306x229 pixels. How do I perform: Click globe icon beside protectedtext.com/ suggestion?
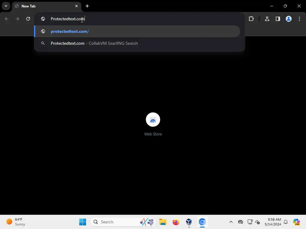click(43, 31)
